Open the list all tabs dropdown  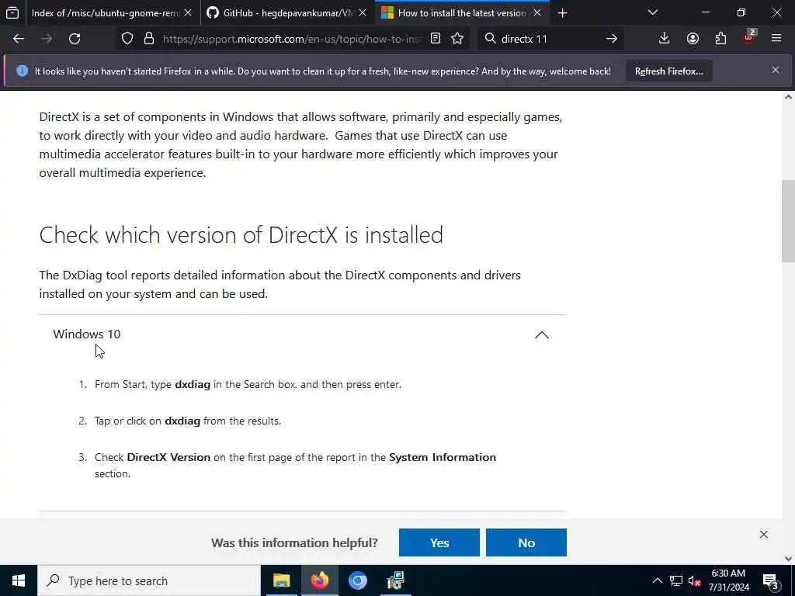pos(652,12)
